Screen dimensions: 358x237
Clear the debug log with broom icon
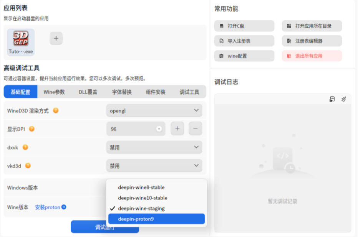(343, 99)
